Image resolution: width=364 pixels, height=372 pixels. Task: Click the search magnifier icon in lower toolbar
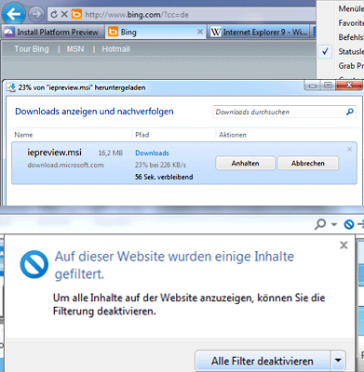click(320, 224)
